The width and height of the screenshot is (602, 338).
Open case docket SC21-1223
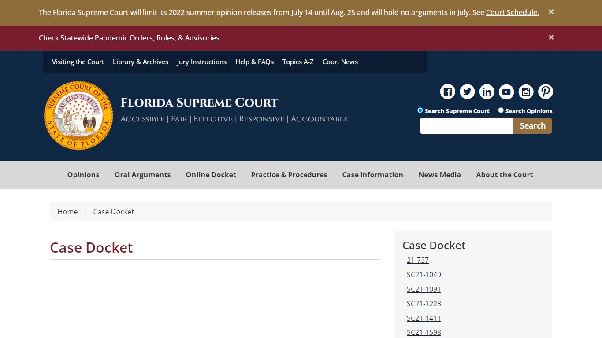[x=424, y=304]
